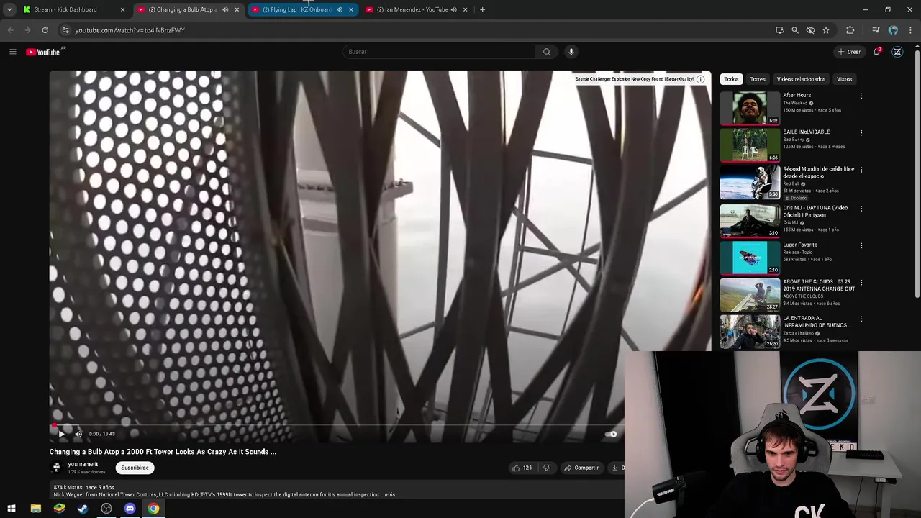Play the video
Image resolution: width=921 pixels, height=518 pixels.
pyautogui.click(x=61, y=434)
